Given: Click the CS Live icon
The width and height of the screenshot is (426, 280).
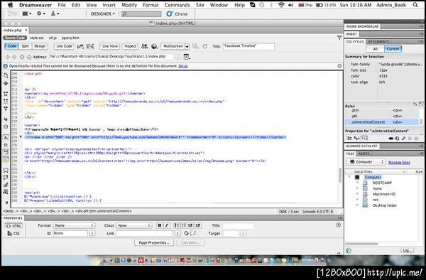Looking at the screenshot, I should click(x=170, y=14).
